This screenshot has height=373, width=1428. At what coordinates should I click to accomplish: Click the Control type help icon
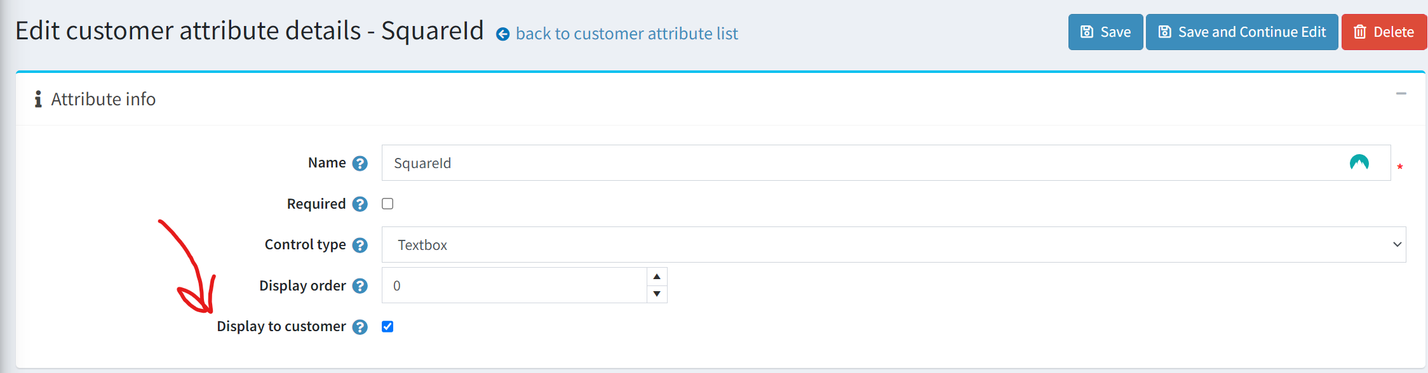click(x=360, y=245)
